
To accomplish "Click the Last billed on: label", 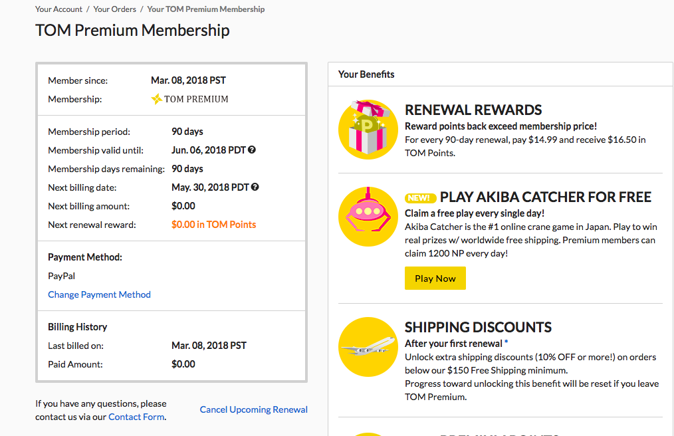I will point(76,346).
